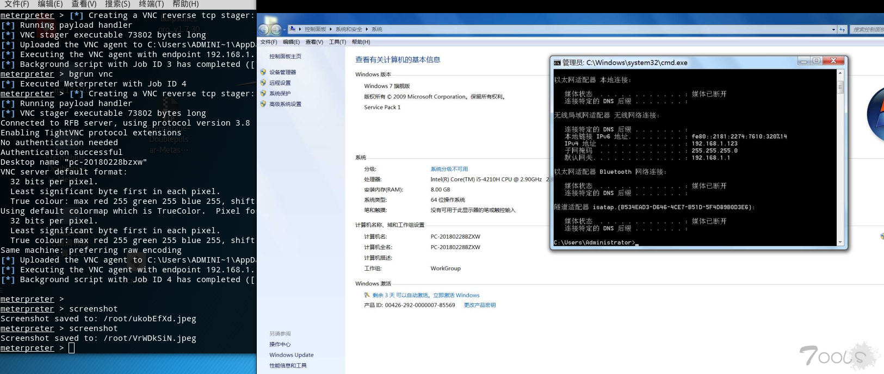The height and width of the screenshot is (374, 884).
Task: Open 编辑(E) menu in Control Panel window
Action: click(291, 42)
